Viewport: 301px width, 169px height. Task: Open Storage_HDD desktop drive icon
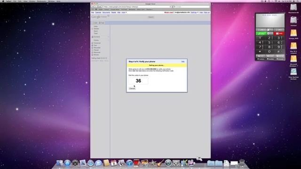click(293, 33)
